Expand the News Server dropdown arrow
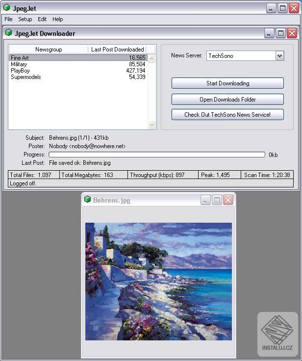 point(279,56)
